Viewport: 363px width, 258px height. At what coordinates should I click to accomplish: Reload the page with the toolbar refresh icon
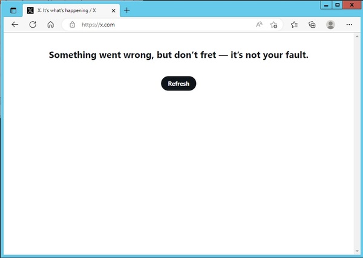(x=33, y=25)
